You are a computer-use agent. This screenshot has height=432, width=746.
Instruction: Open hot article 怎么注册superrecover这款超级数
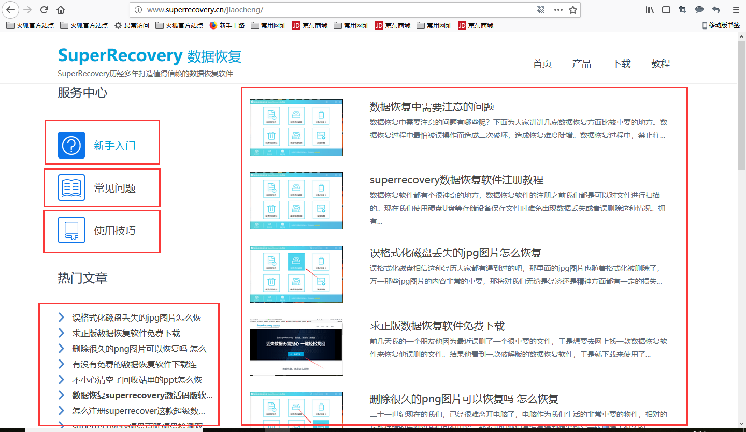(x=138, y=411)
